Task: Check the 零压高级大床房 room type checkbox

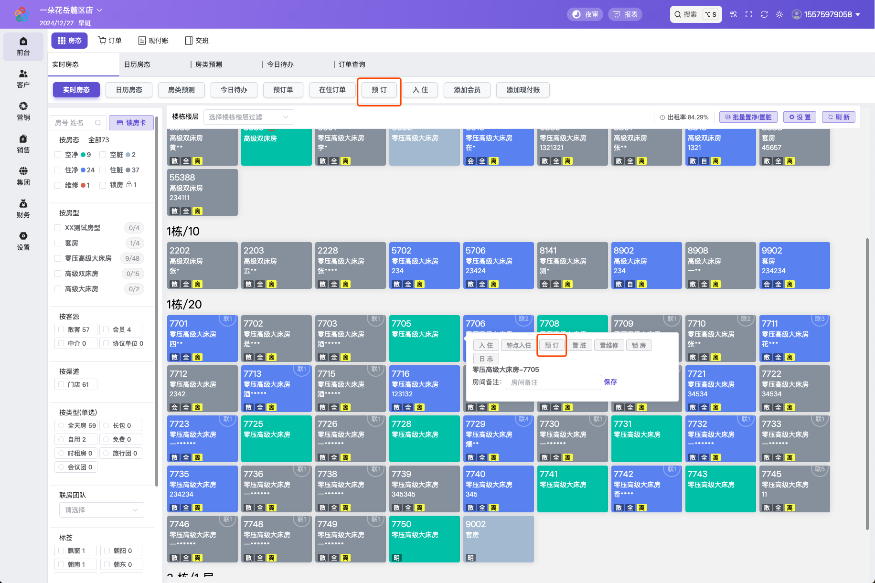Action: [58, 258]
